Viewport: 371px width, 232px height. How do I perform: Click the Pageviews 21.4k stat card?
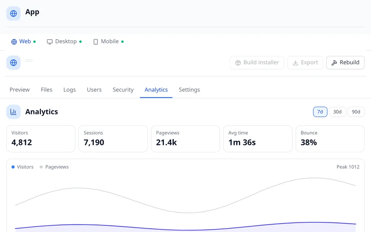point(185,139)
